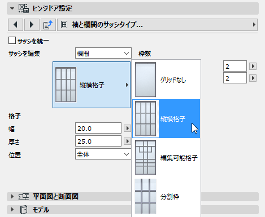Screen dimensions: 265x217
Task: Open 袖と欄間のサッシタイプ page selector
Action: tap(157, 25)
